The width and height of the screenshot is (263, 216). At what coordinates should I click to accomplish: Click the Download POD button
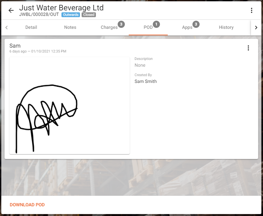(27, 205)
